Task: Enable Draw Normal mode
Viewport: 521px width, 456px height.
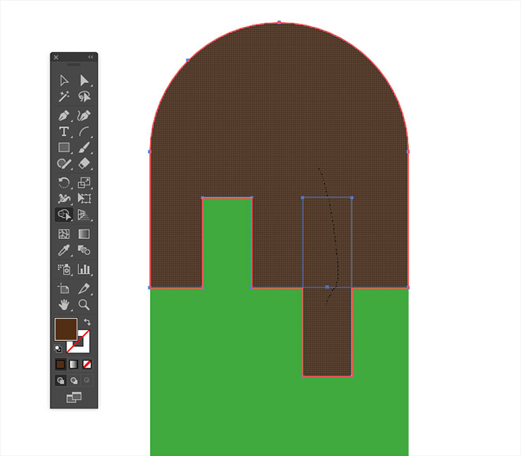Action: 61,380
